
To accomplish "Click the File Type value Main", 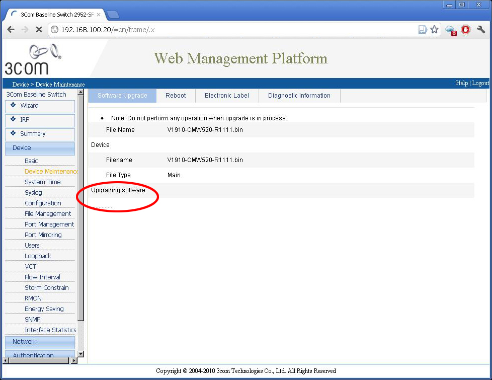I will 174,175.
